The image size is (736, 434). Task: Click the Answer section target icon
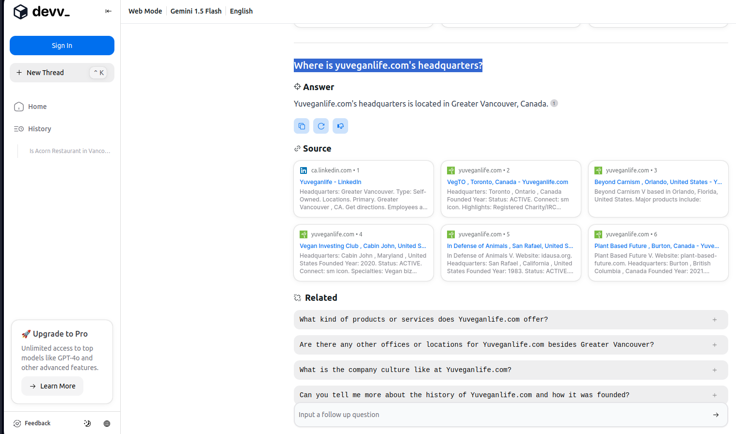[x=297, y=87]
